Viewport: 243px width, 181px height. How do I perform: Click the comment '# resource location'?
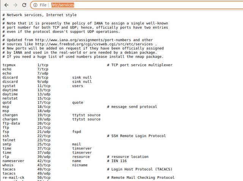point(128,157)
